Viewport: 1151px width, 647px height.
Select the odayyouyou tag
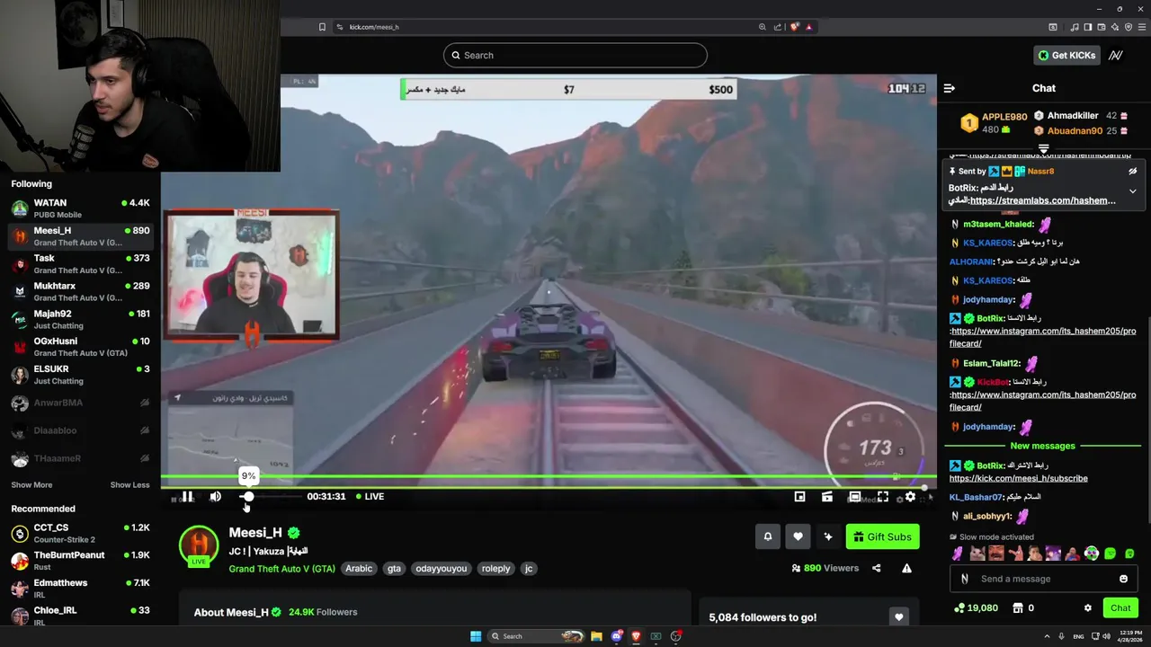442,569
